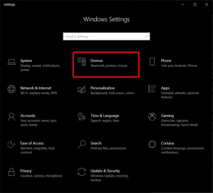The image size is (213, 193).
Task: Click the System laptop icon
Action: [12, 62]
